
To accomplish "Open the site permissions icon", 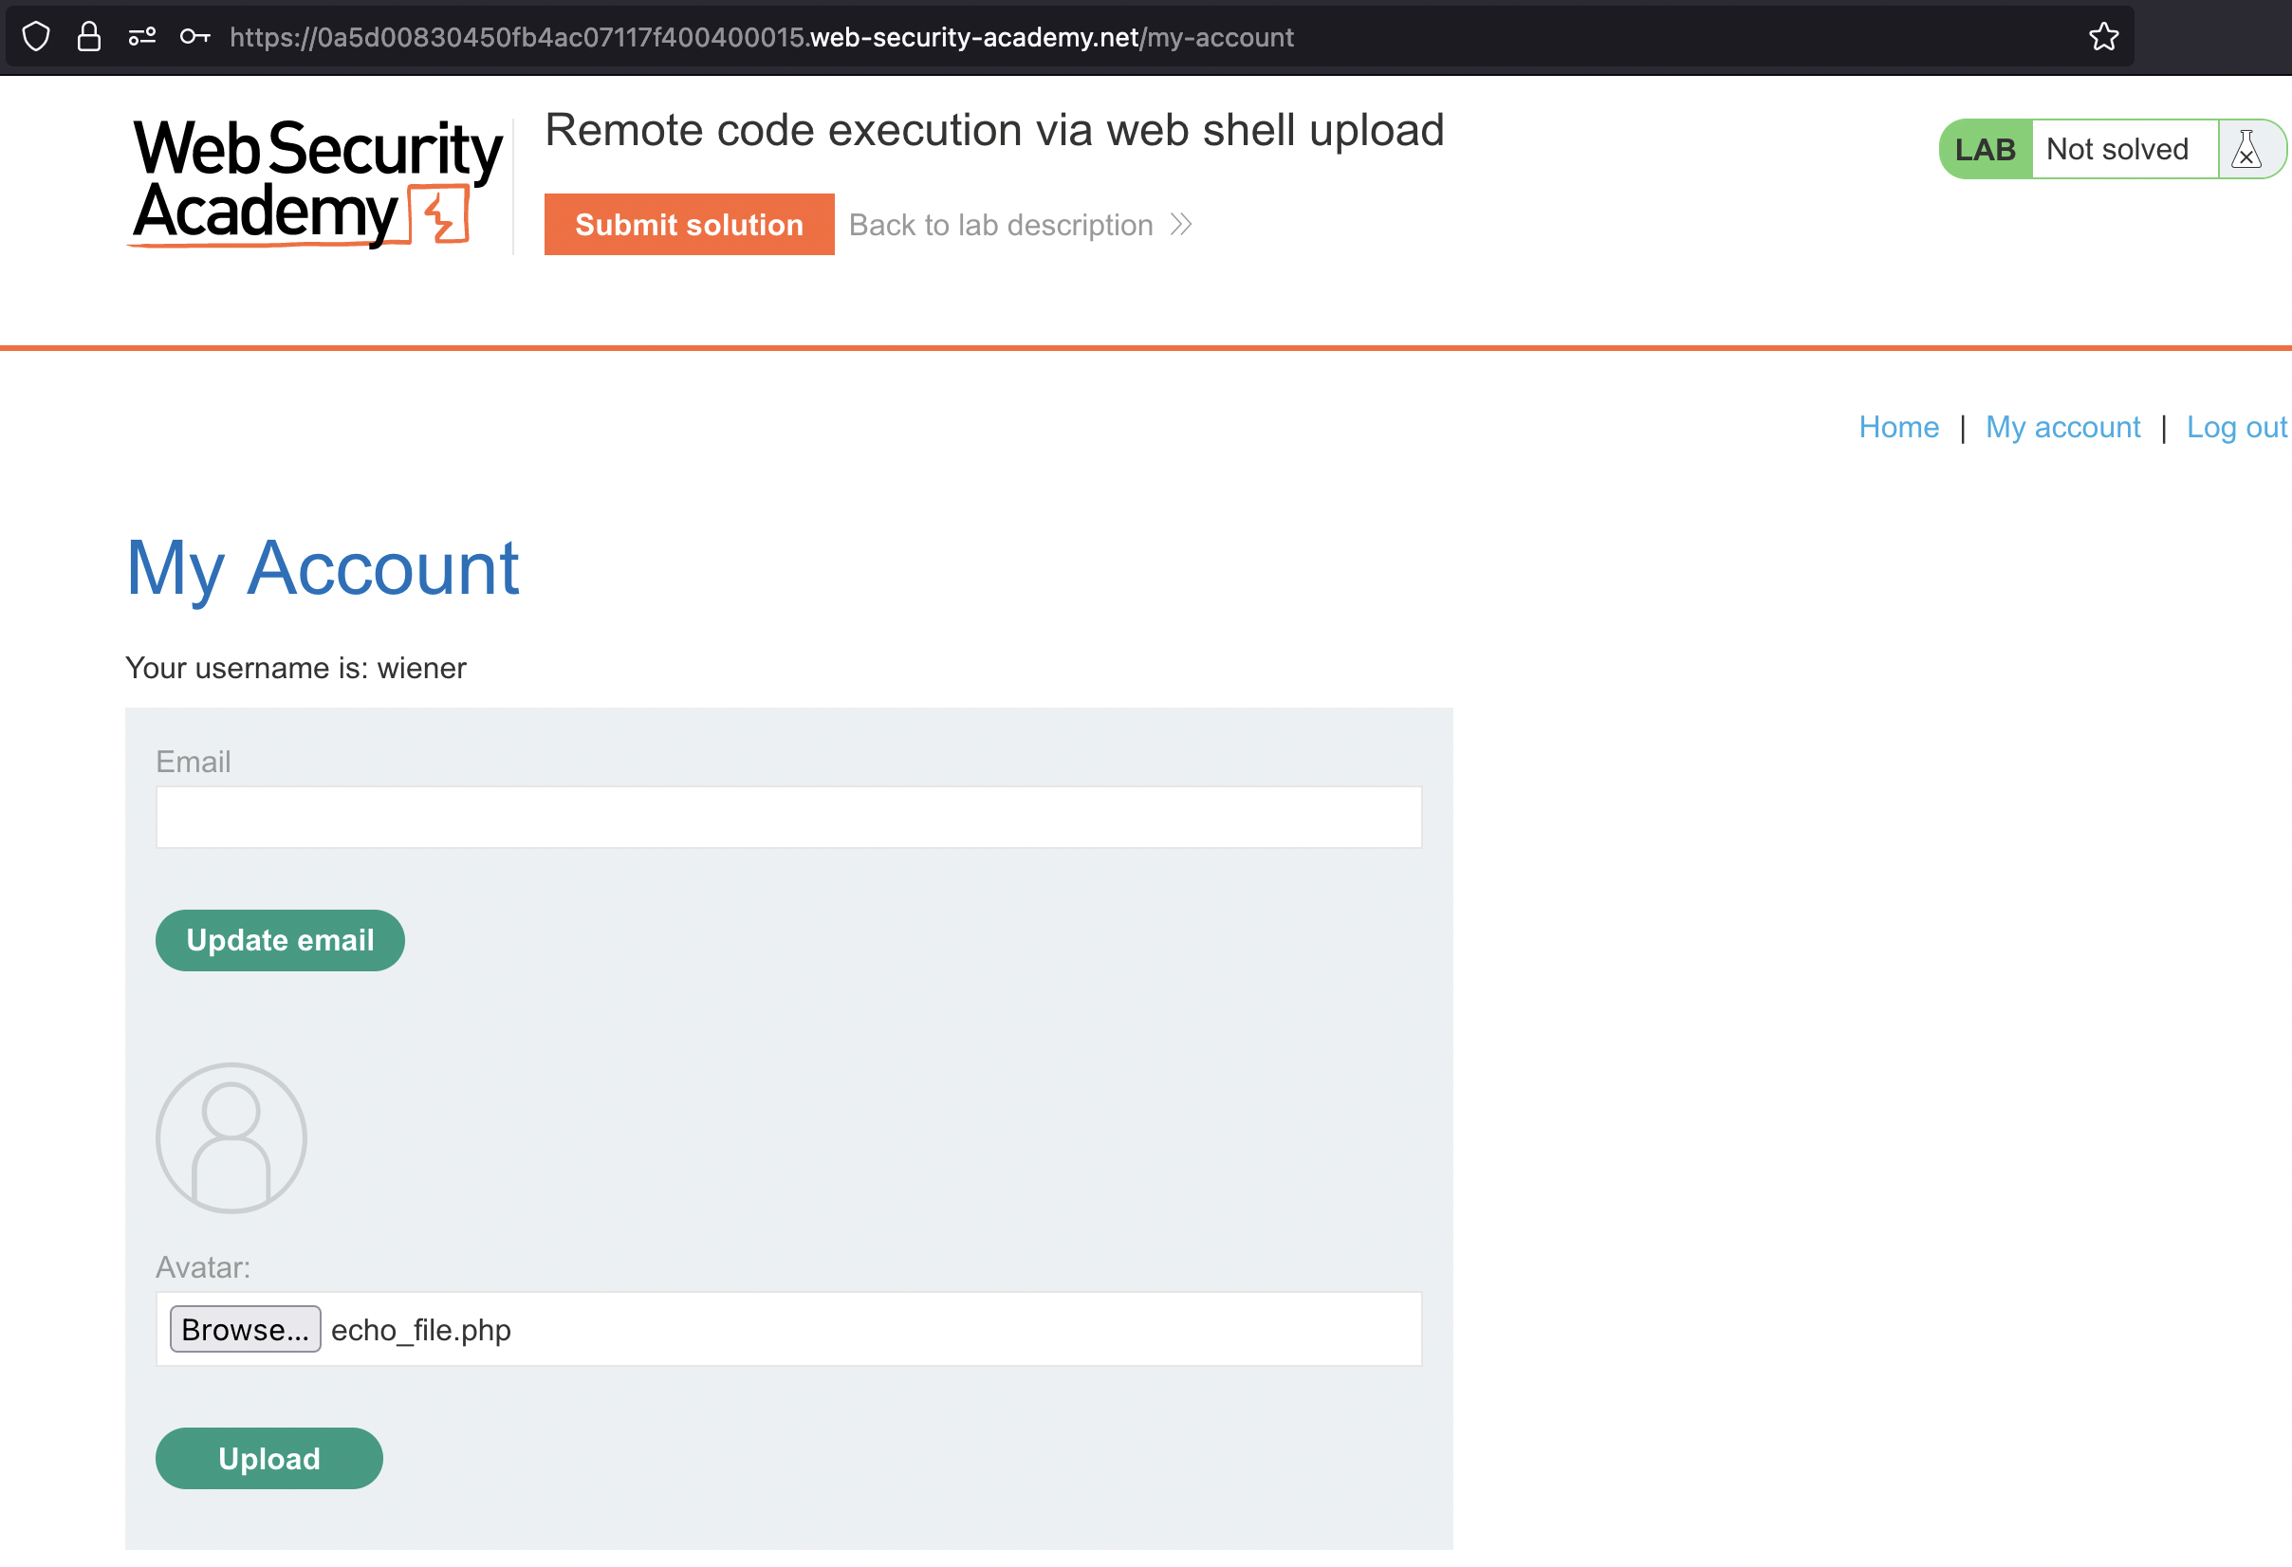I will point(142,38).
